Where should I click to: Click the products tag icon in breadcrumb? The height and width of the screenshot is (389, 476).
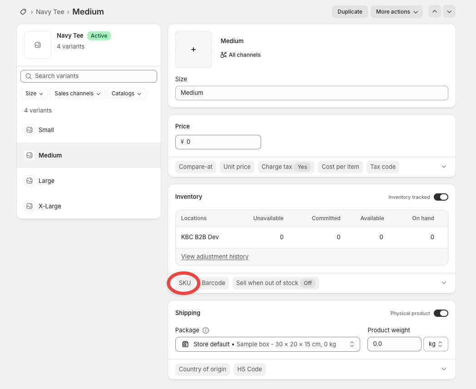(23, 12)
